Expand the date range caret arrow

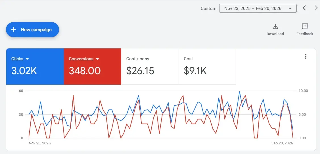tap(290, 8)
